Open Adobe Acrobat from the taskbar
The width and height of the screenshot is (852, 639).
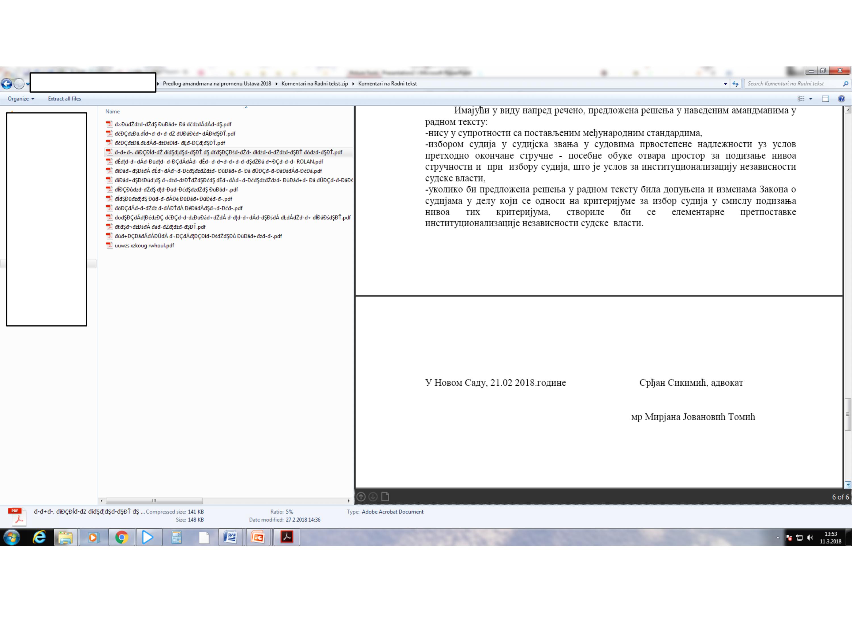coord(287,537)
